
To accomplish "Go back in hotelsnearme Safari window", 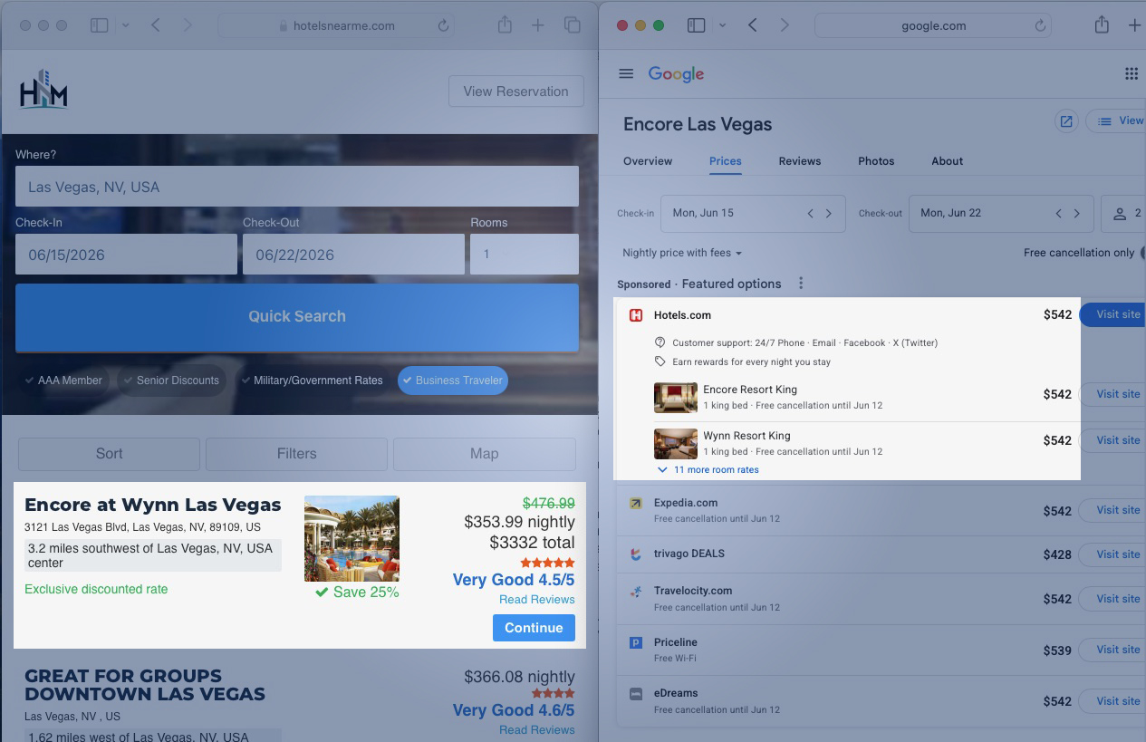I will pos(156,25).
